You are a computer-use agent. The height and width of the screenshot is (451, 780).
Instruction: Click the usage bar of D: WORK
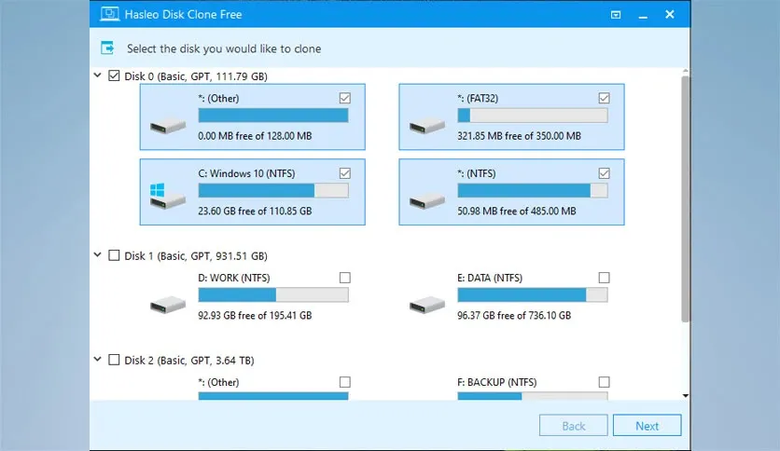click(273, 294)
